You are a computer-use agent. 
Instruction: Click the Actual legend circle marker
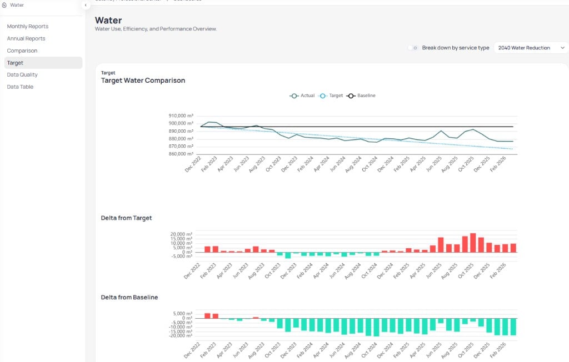(x=295, y=96)
